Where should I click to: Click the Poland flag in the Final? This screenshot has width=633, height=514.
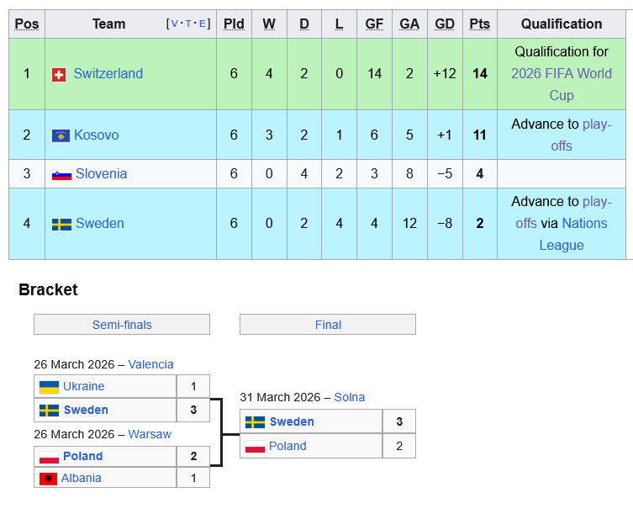point(255,447)
